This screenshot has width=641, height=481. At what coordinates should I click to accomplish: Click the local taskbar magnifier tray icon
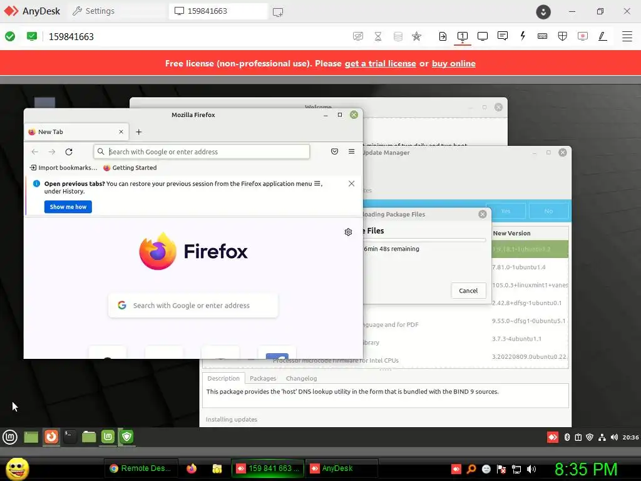point(471,468)
